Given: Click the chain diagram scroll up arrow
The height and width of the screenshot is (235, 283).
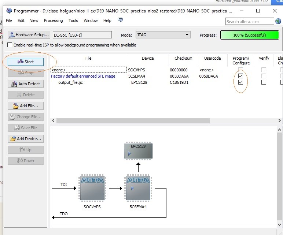Looking at the screenshot, I should pos(279,130).
